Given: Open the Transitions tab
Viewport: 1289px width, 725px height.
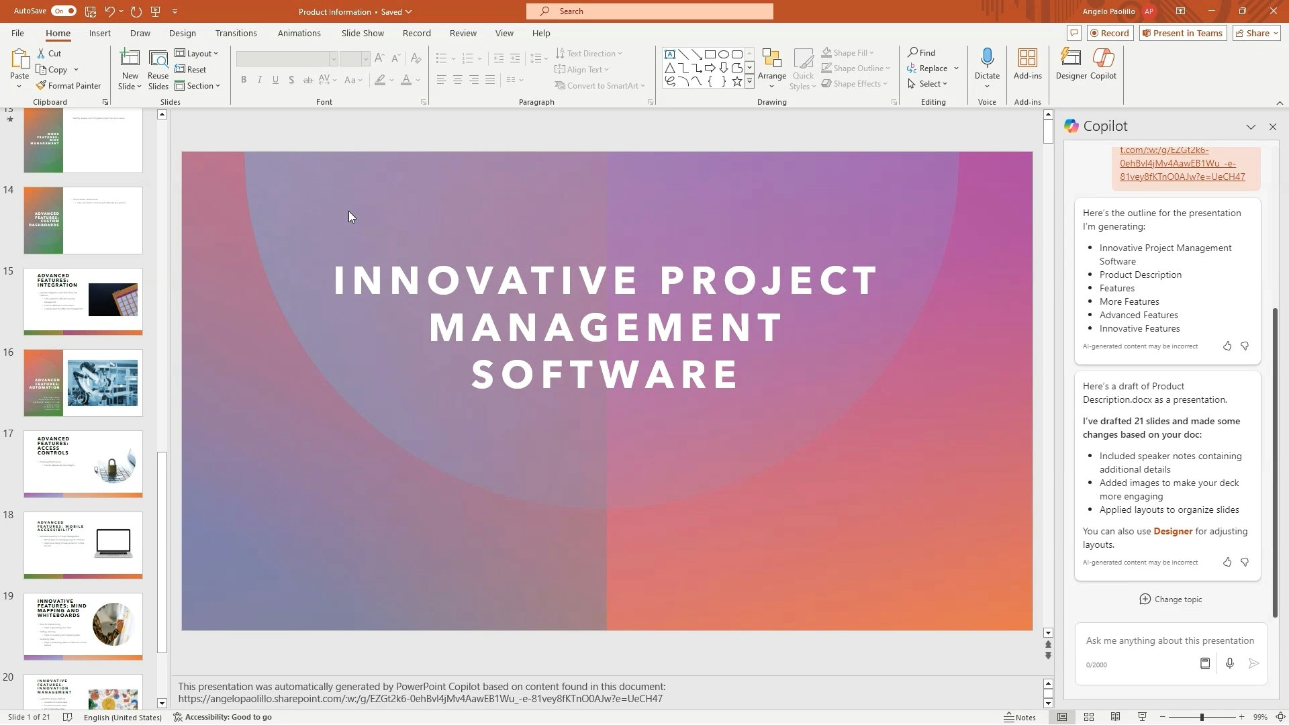Looking at the screenshot, I should click(236, 33).
